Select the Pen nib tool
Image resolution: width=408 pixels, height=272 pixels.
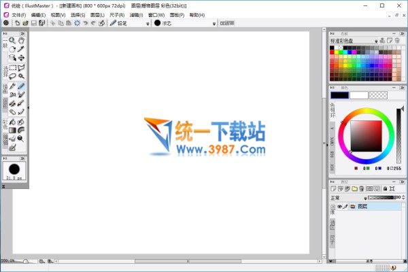12,86
